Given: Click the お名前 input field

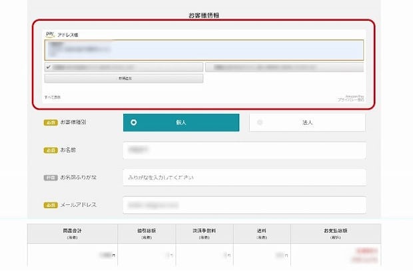Looking at the screenshot, I should pyautogui.click(x=244, y=150).
